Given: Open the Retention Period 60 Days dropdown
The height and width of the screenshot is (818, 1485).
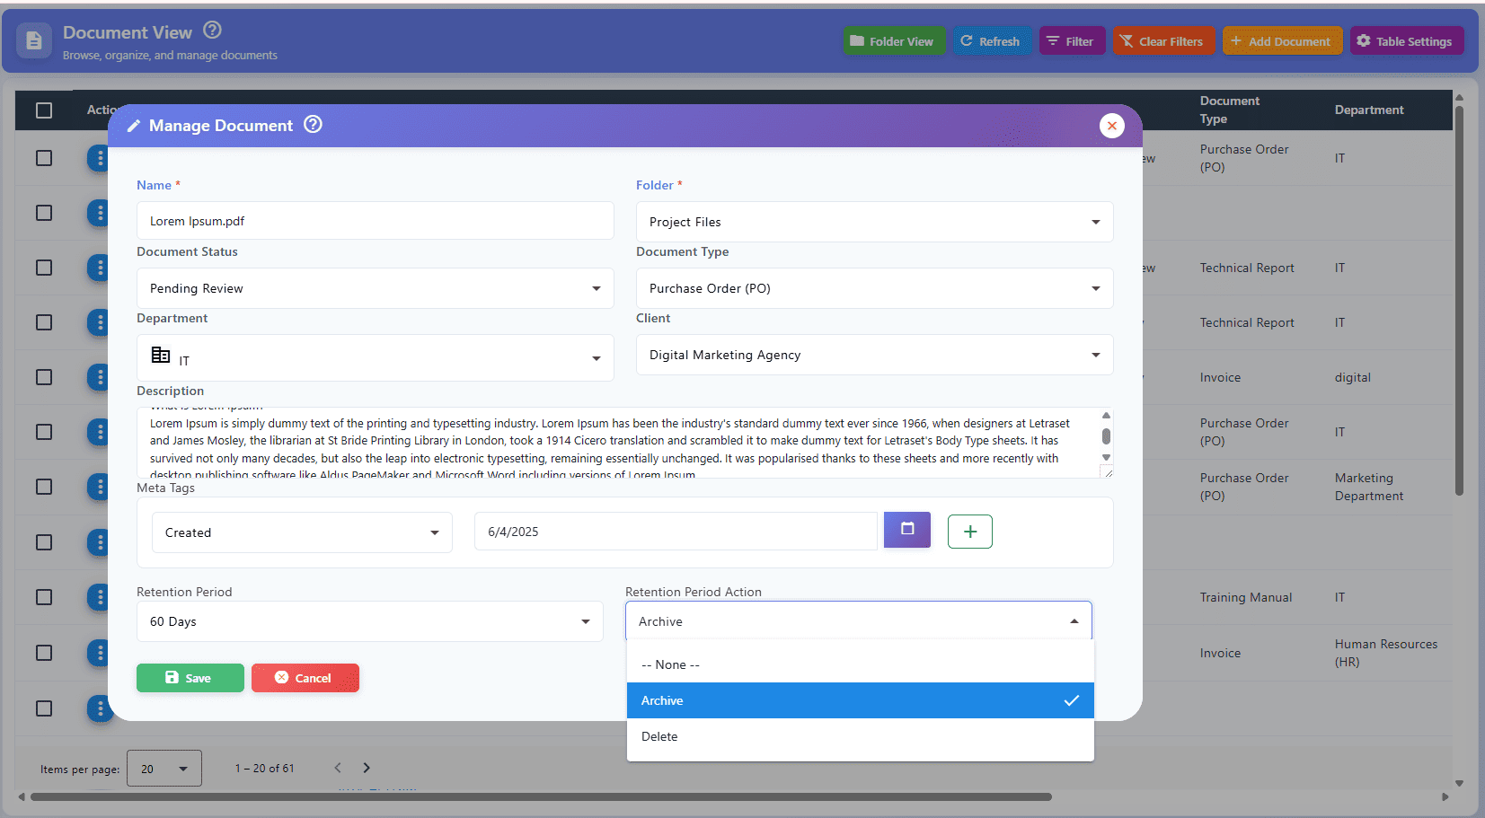Looking at the screenshot, I should (x=369, y=621).
